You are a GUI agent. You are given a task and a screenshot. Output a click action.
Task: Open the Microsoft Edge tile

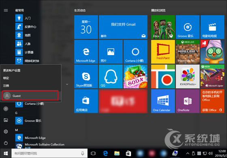click(x=86, y=52)
